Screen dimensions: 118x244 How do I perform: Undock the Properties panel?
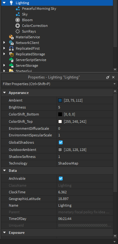tap(108, 77)
